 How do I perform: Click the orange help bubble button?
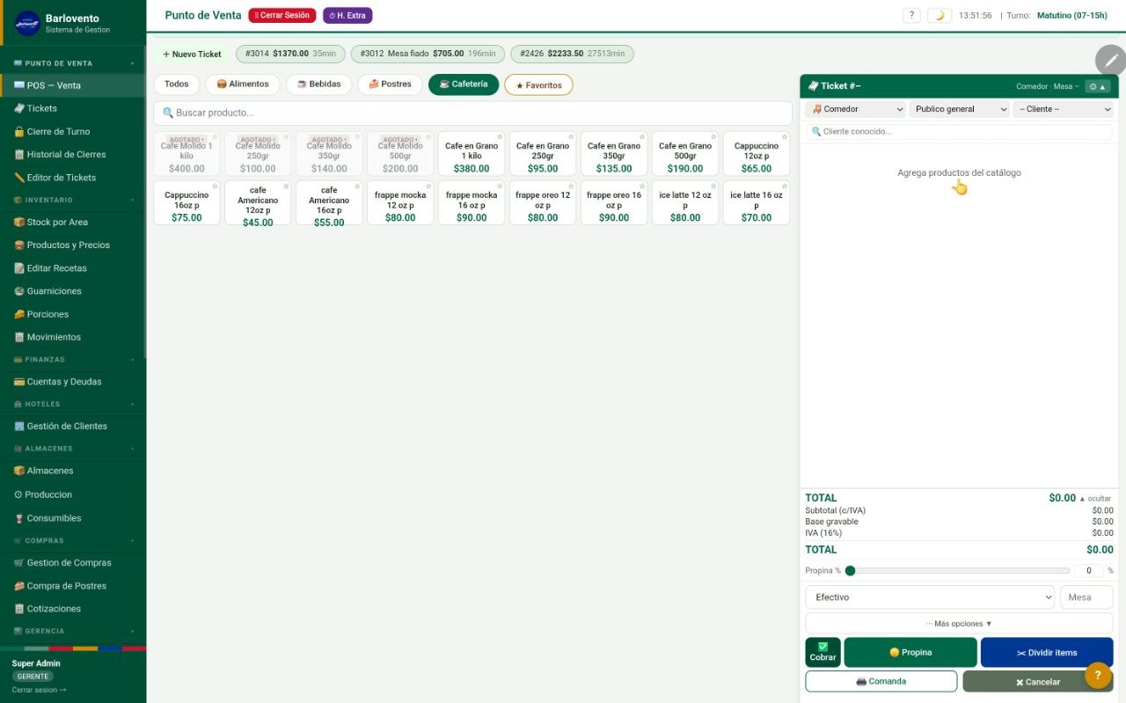(1098, 676)
